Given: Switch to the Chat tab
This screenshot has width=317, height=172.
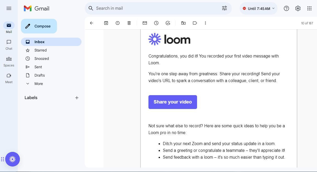Looking at the screenshot, I should coord(9,45).
